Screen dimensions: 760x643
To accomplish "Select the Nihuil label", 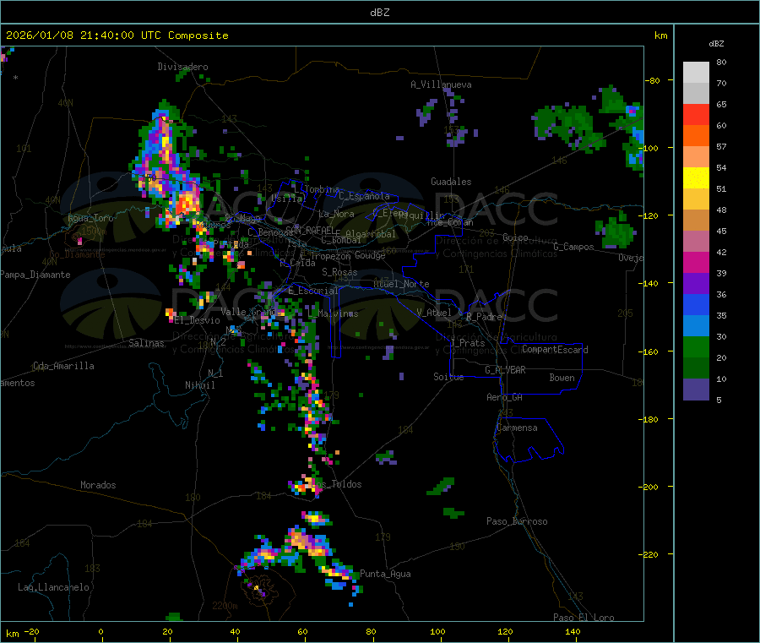I will [x=200, y=385].
